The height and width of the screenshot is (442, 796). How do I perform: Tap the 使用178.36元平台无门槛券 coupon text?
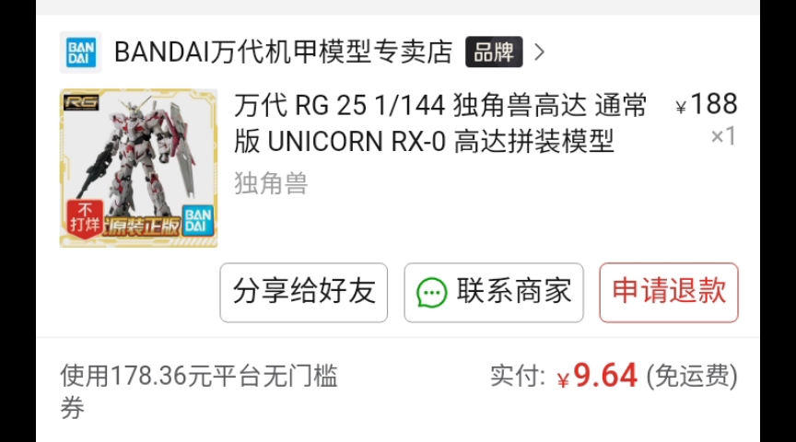pyautogui.click(x=199, y=391)
